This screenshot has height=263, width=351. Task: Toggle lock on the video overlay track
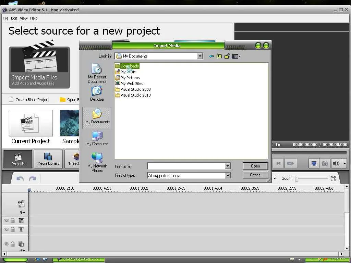13,244
